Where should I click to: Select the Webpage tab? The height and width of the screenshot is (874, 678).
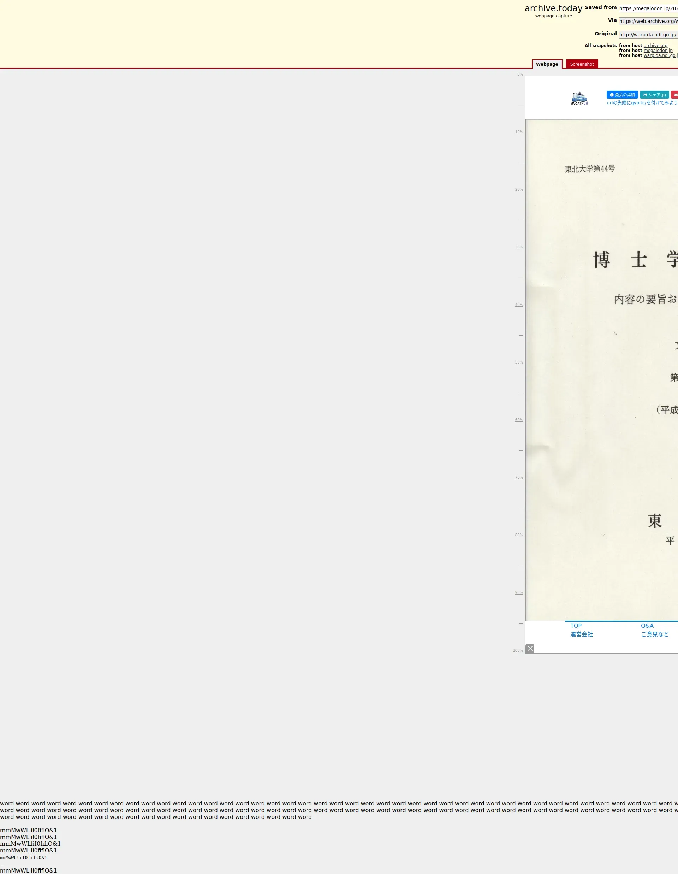547,64
